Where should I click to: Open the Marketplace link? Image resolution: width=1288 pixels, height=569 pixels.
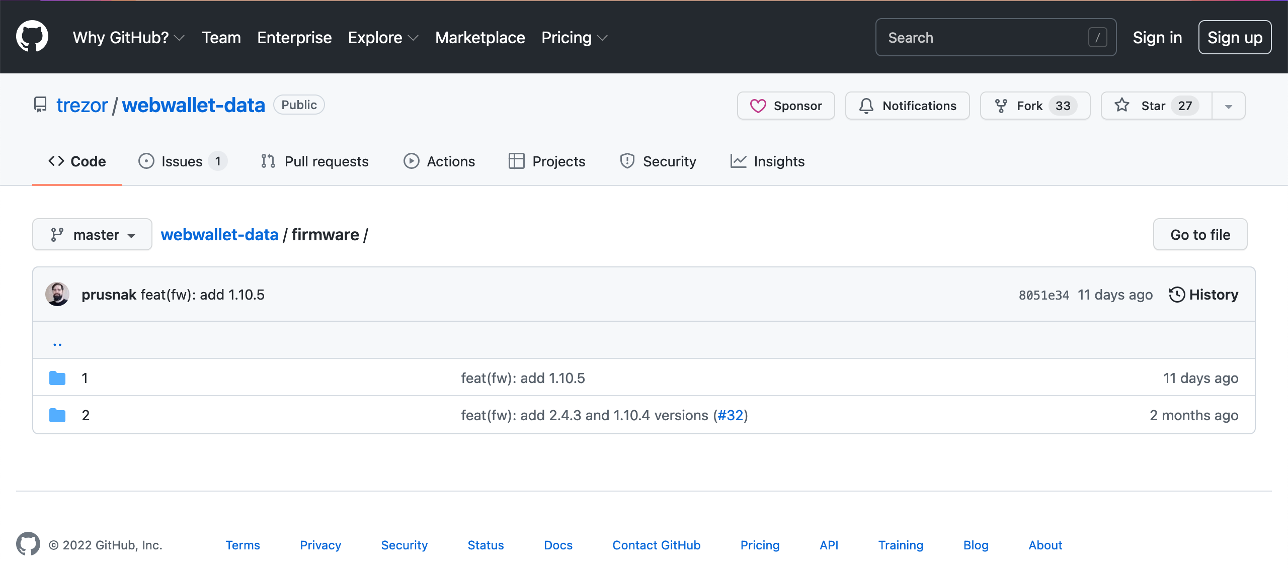(480, 38)
